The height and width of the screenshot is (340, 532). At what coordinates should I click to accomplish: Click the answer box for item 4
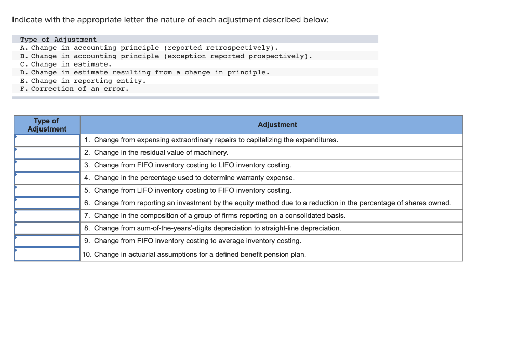pyautogui.click(x=46, y=177)
